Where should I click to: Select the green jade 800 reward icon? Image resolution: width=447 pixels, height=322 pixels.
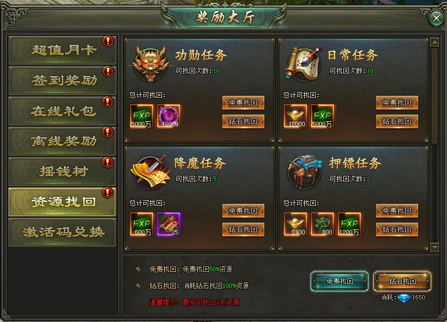pyautogui.click(x=322, y=224)
